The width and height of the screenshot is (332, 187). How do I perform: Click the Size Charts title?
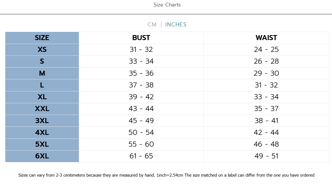167,5
